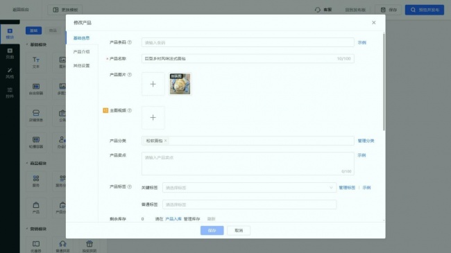Select the gift-box marketing module icon

point(90,246)
